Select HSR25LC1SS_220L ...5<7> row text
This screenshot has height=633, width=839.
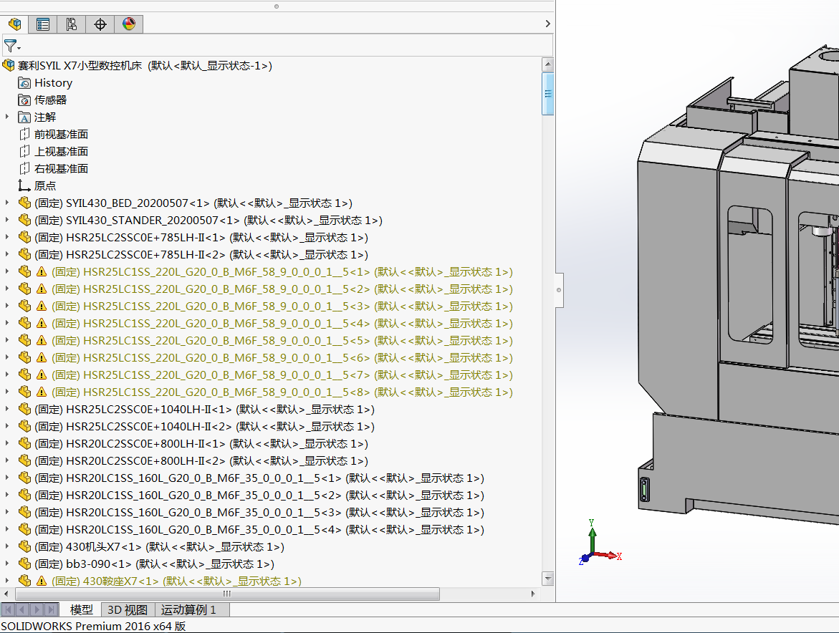[282, 375]
